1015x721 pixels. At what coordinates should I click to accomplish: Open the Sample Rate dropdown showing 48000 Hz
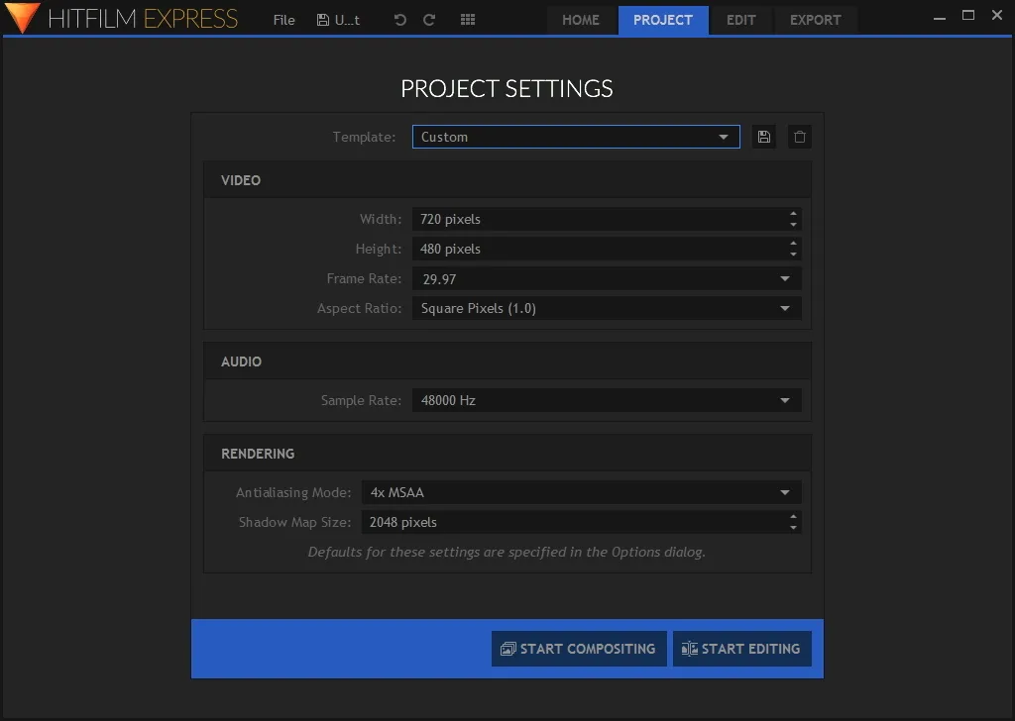pyautogui.click(x=607, y=400)
